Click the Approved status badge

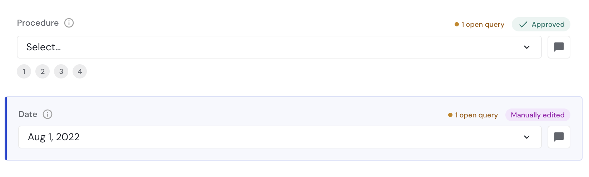(x=541, y=24)
